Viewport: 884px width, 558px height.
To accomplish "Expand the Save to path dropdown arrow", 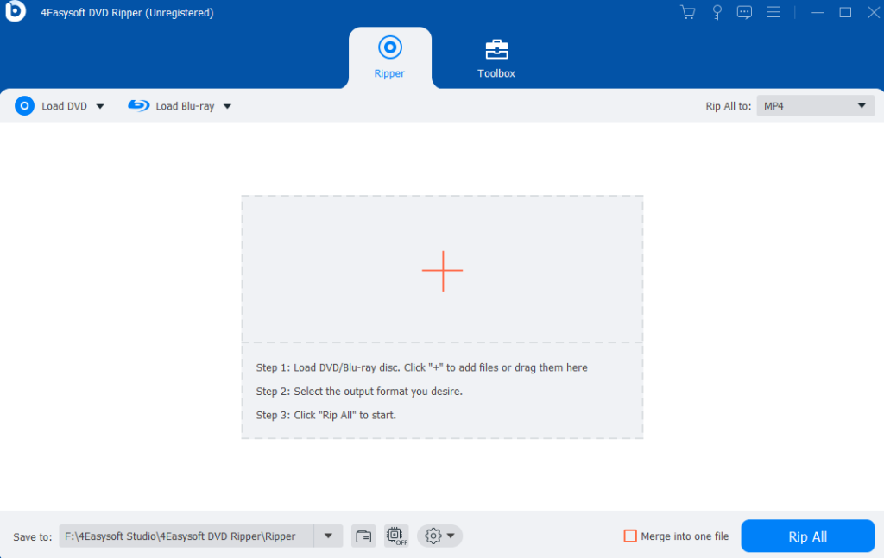I will 328,536.
